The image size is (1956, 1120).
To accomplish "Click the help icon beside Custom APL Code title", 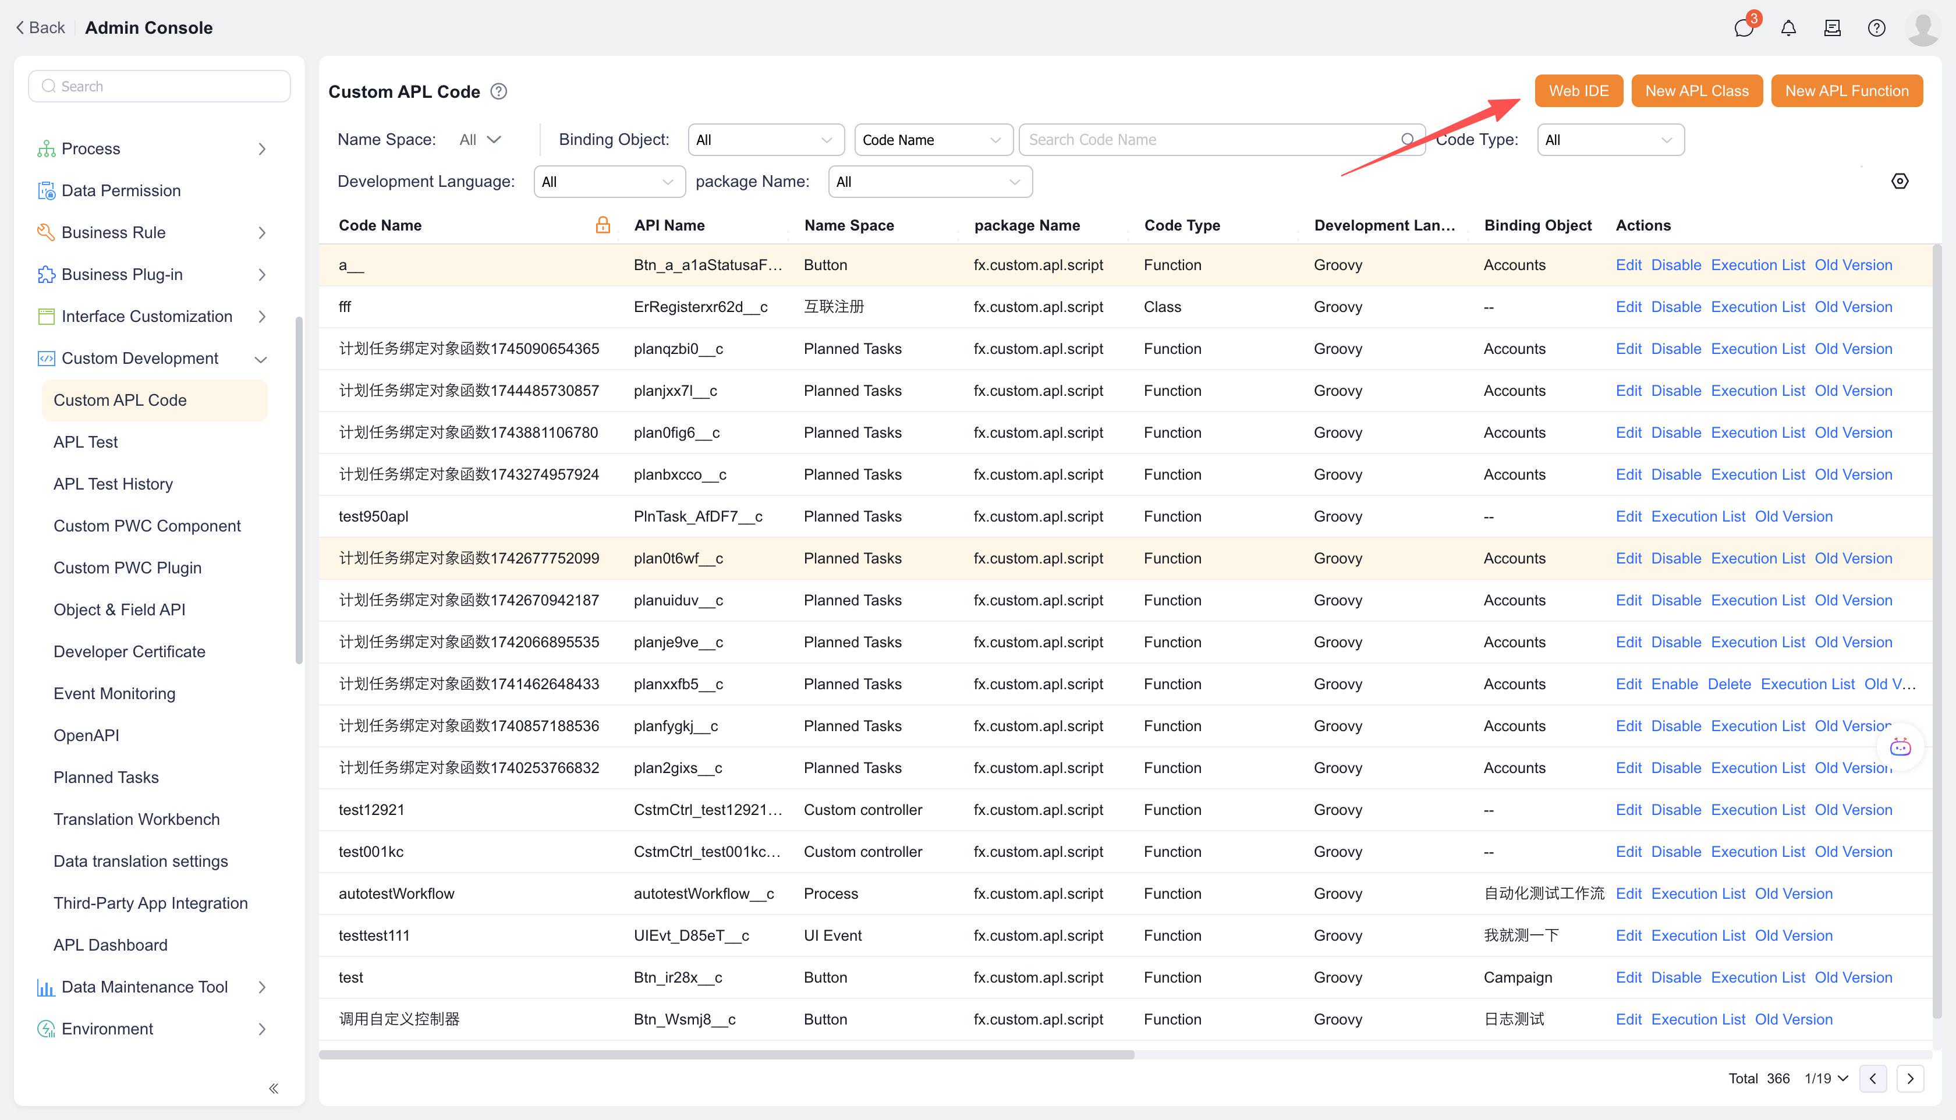I will tap(498, 91).
